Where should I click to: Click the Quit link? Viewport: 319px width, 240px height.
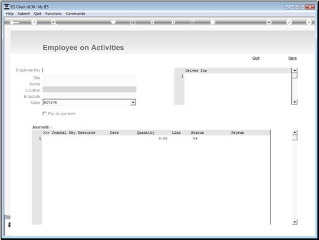pos(256,58)
